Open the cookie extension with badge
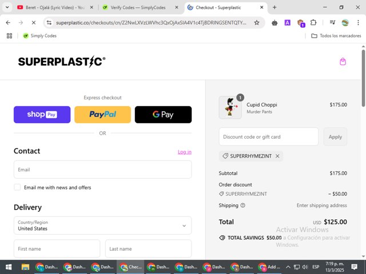This screenshot has width=366, height=274. coord(301,23)
